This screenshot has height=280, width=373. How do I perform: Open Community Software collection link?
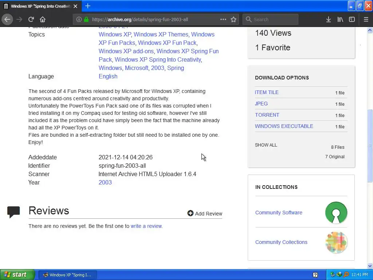(279, 213)
